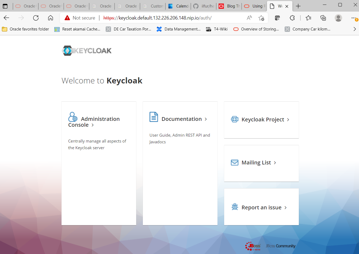359x254 pixels.
Task: Click the Not secure warning indicator
Action: (x=80, y=18)
